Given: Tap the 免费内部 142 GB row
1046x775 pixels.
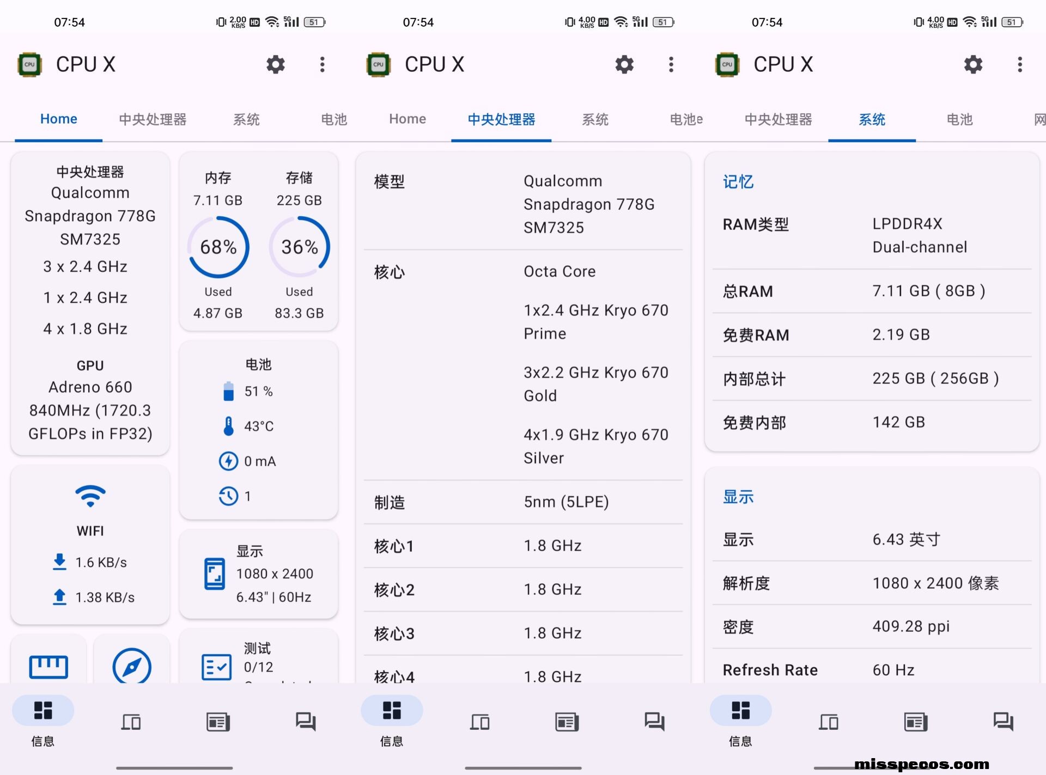Looking at the screenshot, I should point(872,422).
